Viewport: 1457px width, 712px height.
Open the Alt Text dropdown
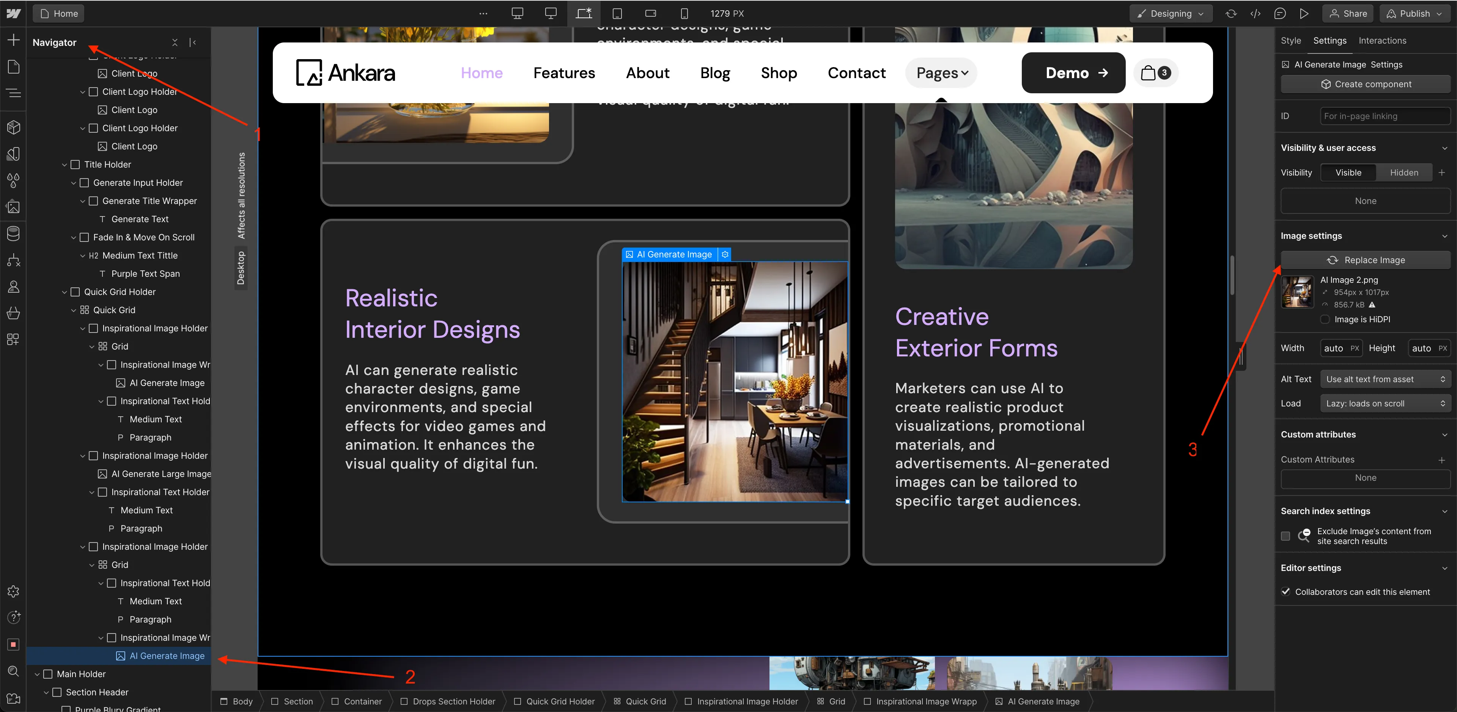[x=1385, y=379]
